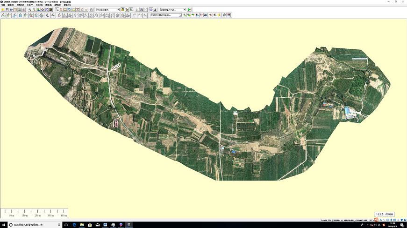Open the 文件 menu
This screenshot has width=407, height=228.
click(3, 5)
